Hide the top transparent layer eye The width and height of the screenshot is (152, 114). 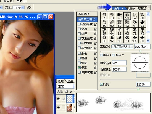pyautogui.click(x=58, y=99)
